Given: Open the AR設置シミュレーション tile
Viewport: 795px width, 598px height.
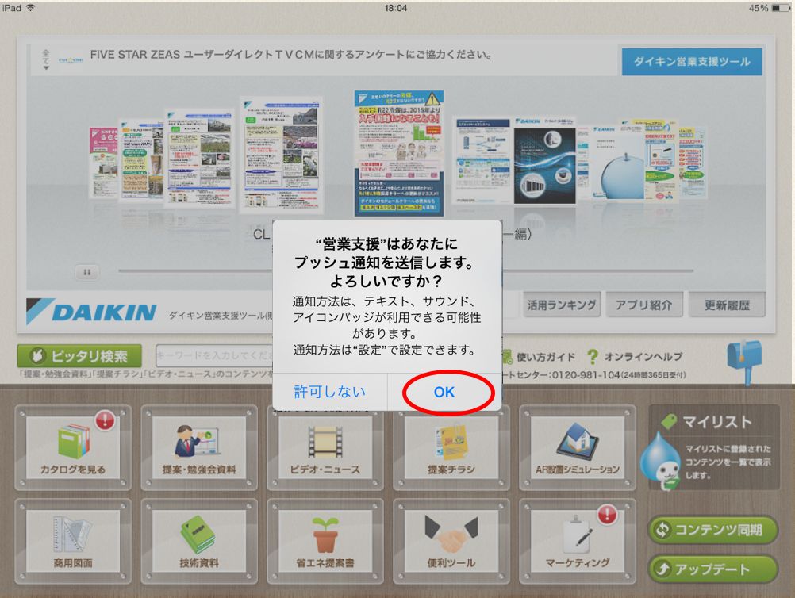Looking at the screenshot, I should [578, 447].
